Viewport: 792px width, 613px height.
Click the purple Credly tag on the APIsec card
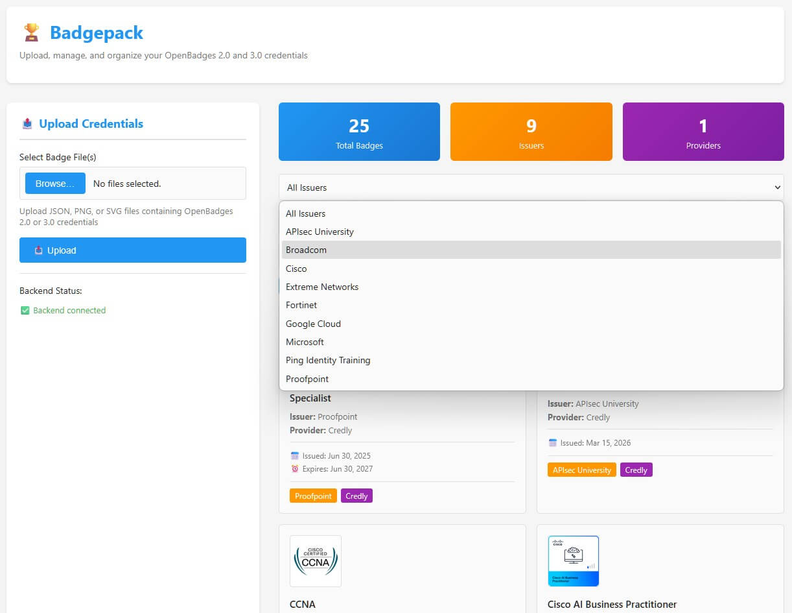636,470
